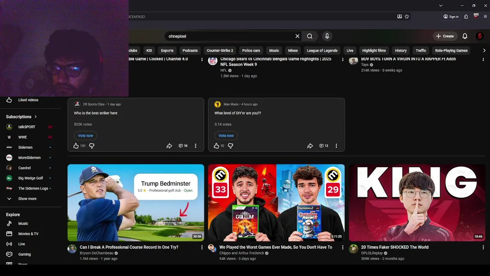Open more options on DR Sports Clips post
Viewport: 490px width, 276px height.
click(196, 146)
